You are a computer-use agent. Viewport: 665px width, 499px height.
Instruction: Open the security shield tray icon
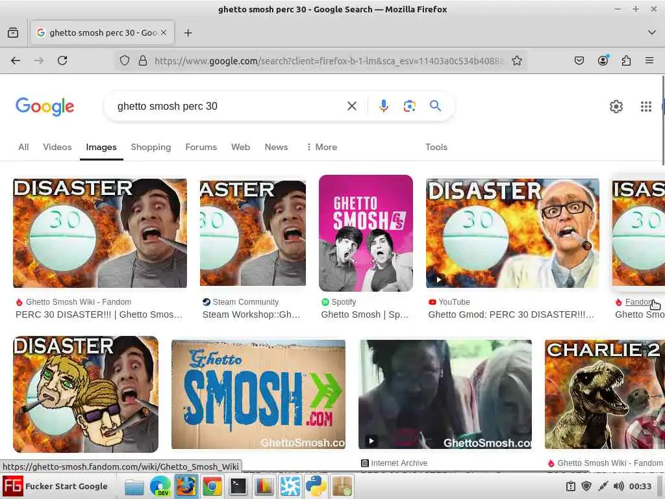click(586, 486)
